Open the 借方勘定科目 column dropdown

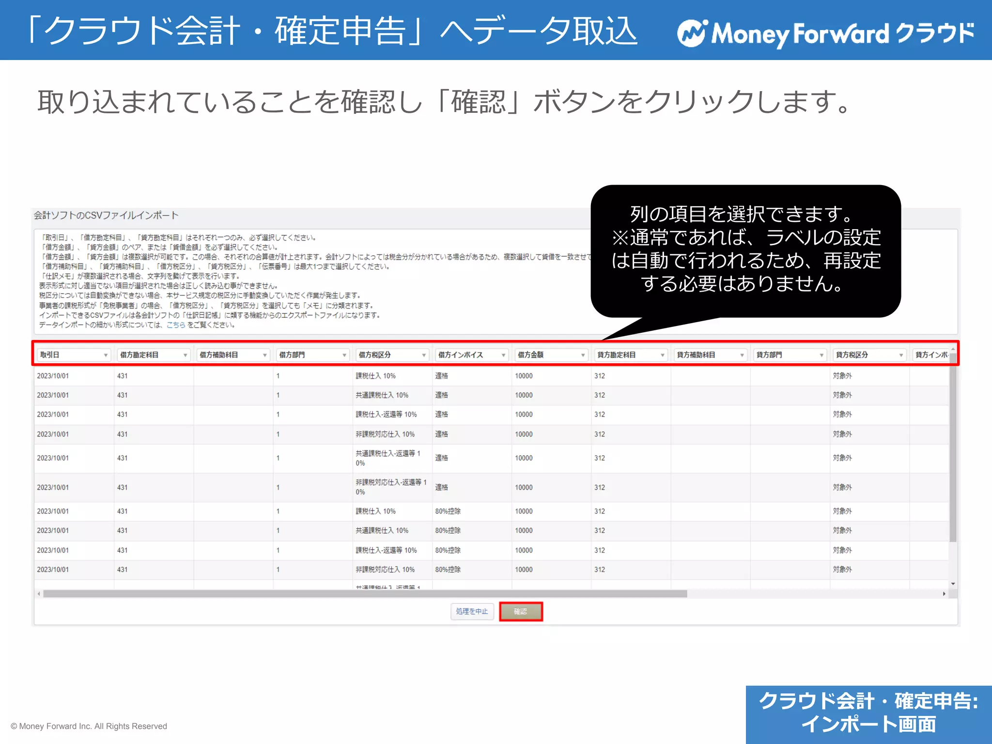[154, 355]
